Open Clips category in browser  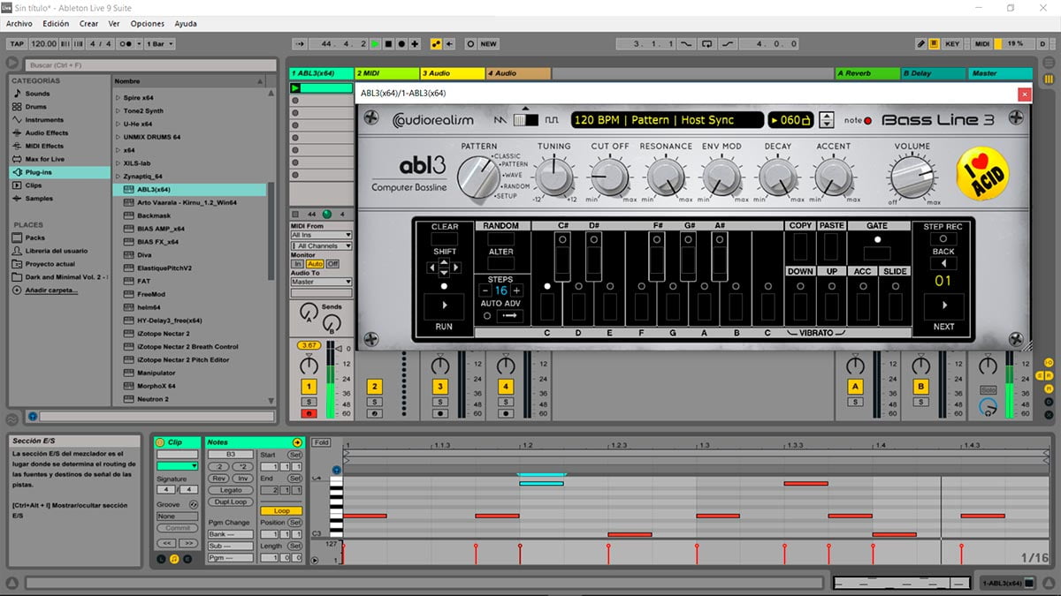click(33, 185)
